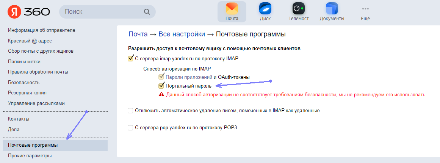Open Управление рассылками settings section
440x163 pixels.
point(36,103)
